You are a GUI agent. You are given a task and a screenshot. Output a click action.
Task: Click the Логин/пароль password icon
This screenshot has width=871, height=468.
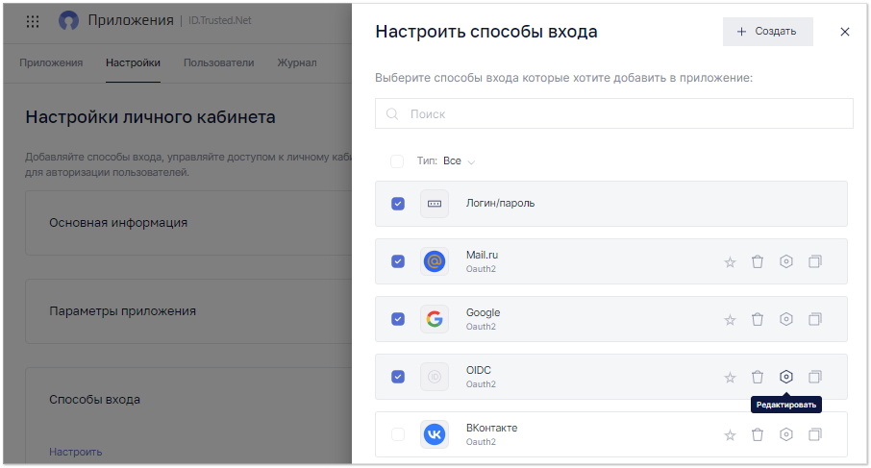tap(435, 204)
